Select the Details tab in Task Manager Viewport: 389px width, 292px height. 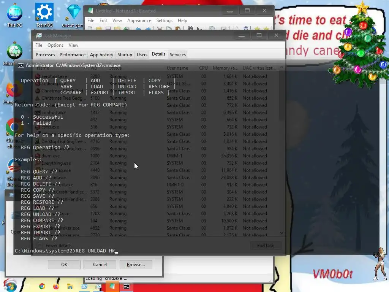pos(158,54)
